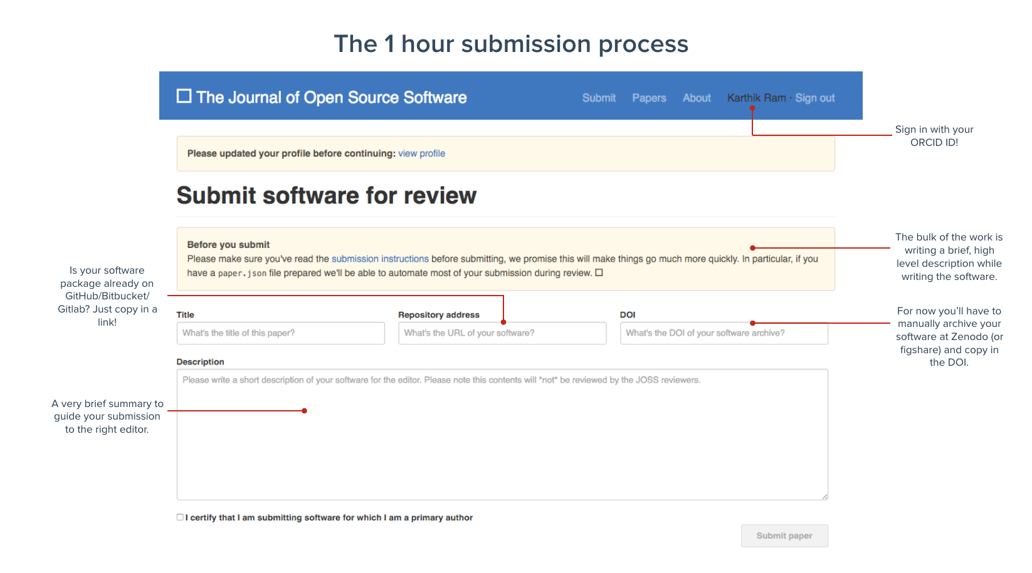Click small square icon after 'during review.'
The width and height of the screenshot is (1032, 573).
[x=599, y=272]
